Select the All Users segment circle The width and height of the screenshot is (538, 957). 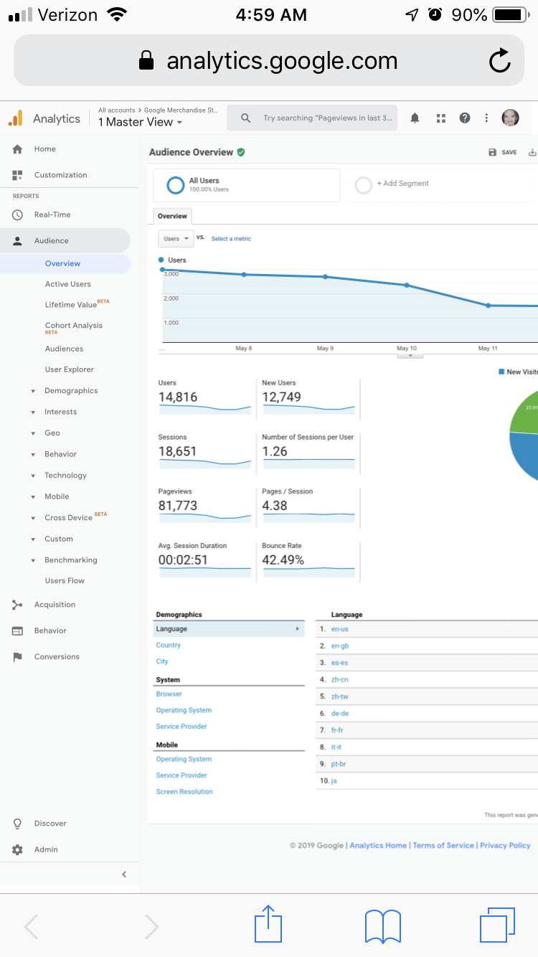click(x=175, y=186)
